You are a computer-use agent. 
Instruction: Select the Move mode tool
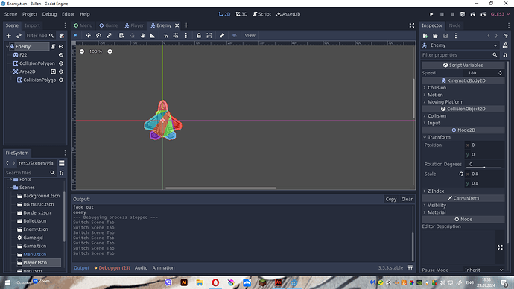(x=88, y=36)
